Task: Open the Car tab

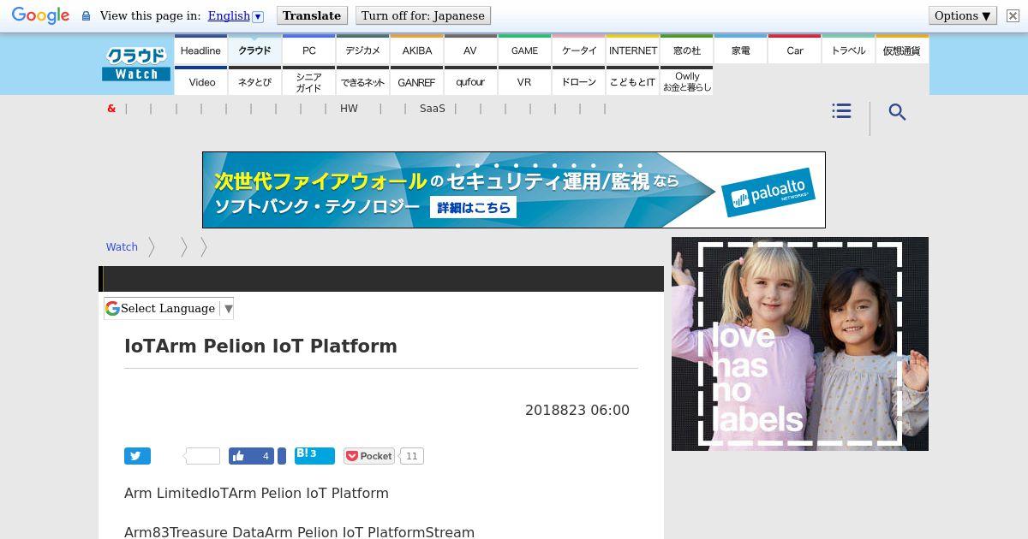Action: pyautogui.click(x=794, y=50)
